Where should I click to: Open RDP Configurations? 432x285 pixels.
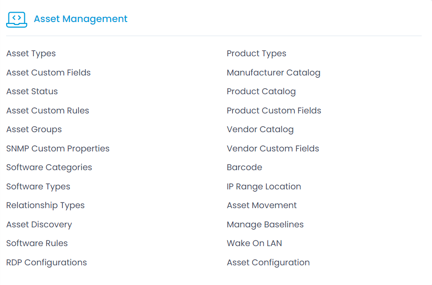pos(46,262)
